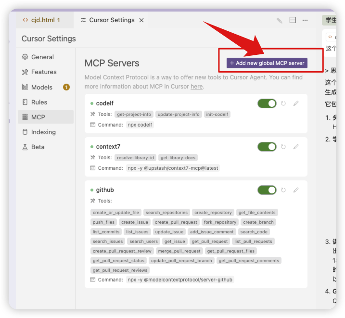Click the list_pull_requests tool tag
This screenshot has height=318, width=345.
pyautogui.click(x=253, y=242)
